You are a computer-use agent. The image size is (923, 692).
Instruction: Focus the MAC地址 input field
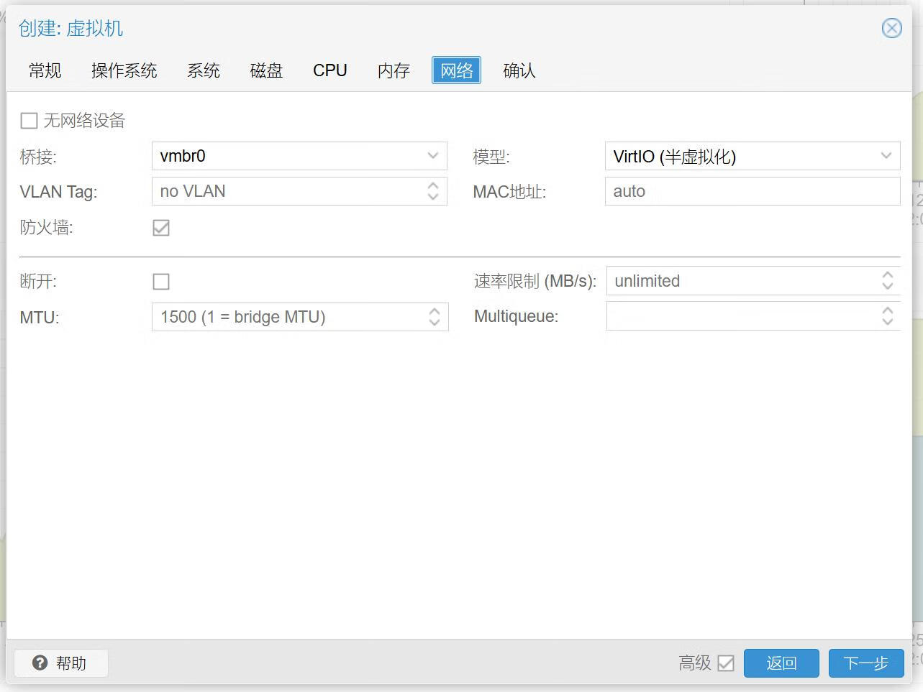tap(752, 191)
